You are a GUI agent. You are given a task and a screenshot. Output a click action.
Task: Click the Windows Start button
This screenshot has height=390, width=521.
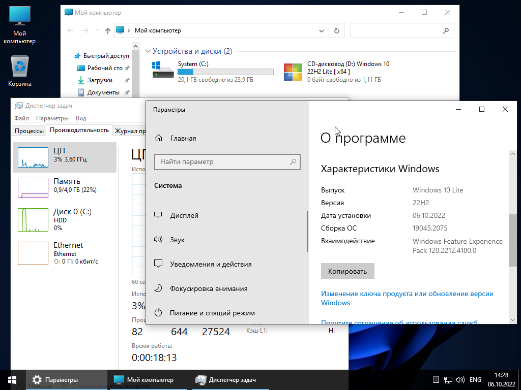[x=12, y=380]
